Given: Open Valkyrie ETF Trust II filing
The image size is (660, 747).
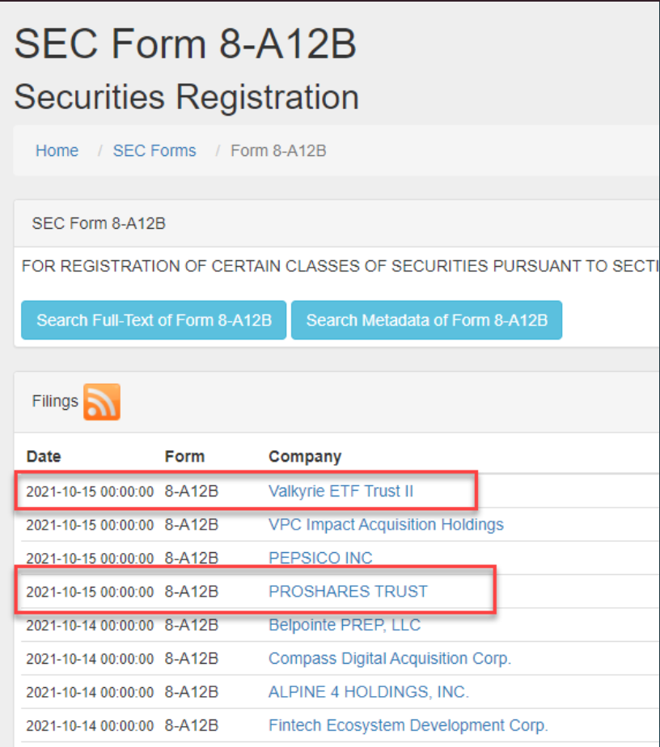Looking at the screenshot, I should click(x=341, y=491).
